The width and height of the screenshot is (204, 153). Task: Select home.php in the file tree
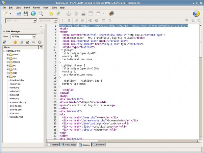(14, 88)
